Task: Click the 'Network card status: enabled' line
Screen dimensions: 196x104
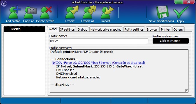Action: coord(78,77)
